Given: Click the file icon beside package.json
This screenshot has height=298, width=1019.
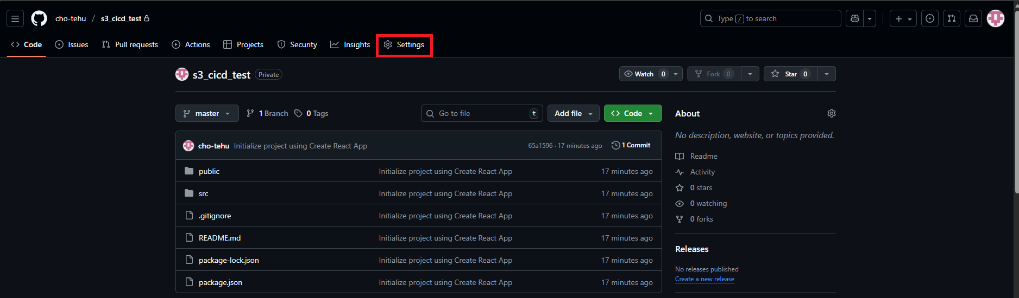Looking at the screenshot, I should point(189,282).
